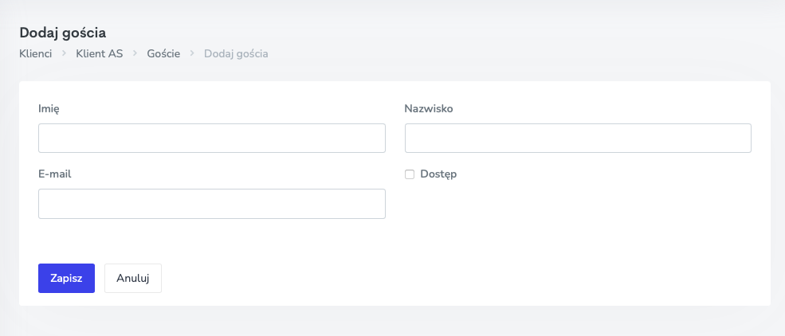Navigate to Klienci in the breadcrumb
785x336 pixels.
pos(35,54)
